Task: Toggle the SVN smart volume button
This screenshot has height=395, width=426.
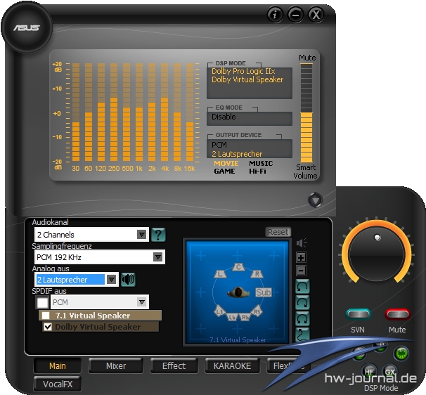Action: tap(359, 314)
